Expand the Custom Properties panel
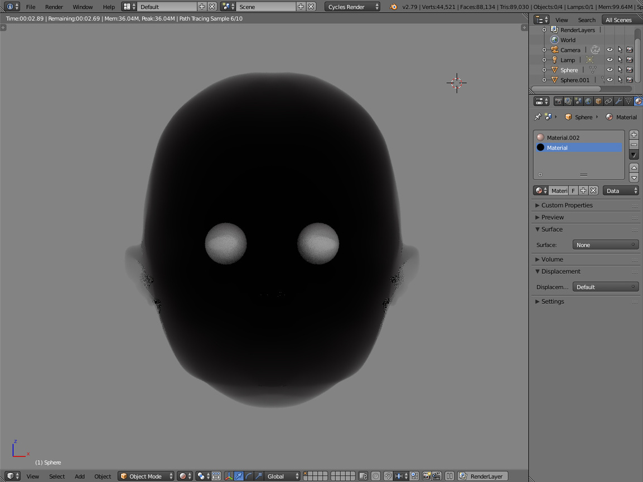Viewport: 643px width, 482px height. point(567,205)
